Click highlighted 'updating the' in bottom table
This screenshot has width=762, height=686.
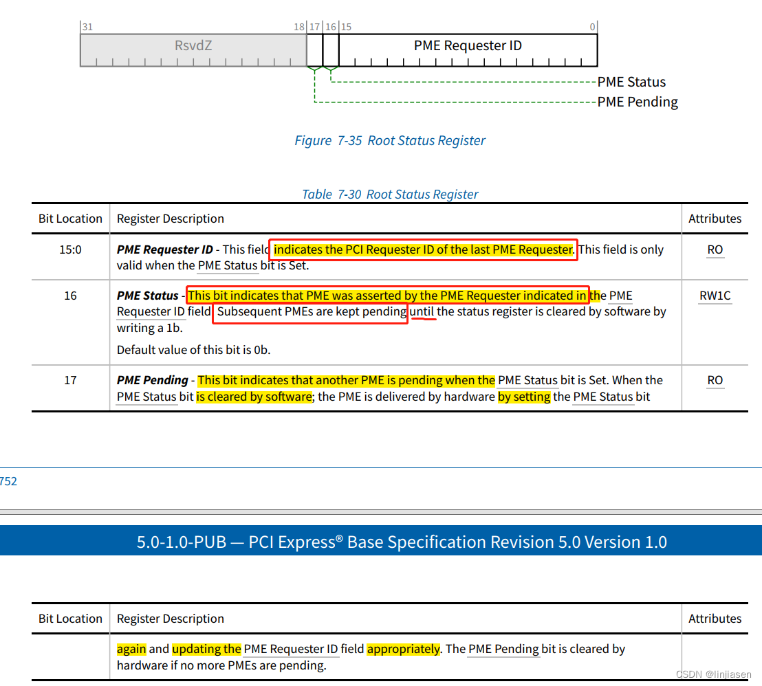coord(206,650)
